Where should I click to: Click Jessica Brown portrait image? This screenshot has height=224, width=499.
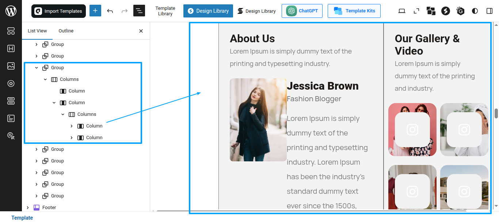pos(258,120)
